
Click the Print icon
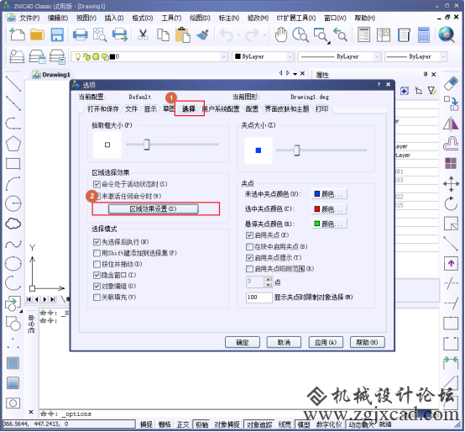(x=80, y=34)
